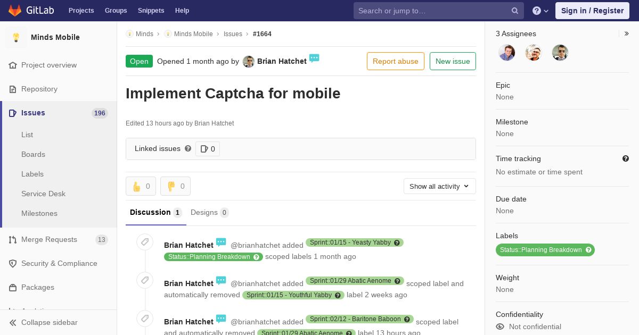Screen dimensions: 639x335
Task: Click help icon on Abatic Aenome label
Action: [398, 281]
